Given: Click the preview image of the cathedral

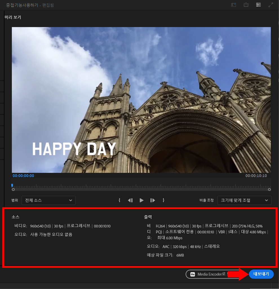Looking at the screenshot, I should [x=141, y=100].
